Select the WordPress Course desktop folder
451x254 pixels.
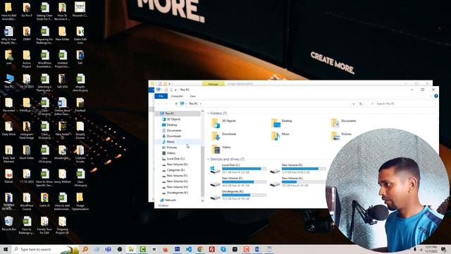[27, 202]
